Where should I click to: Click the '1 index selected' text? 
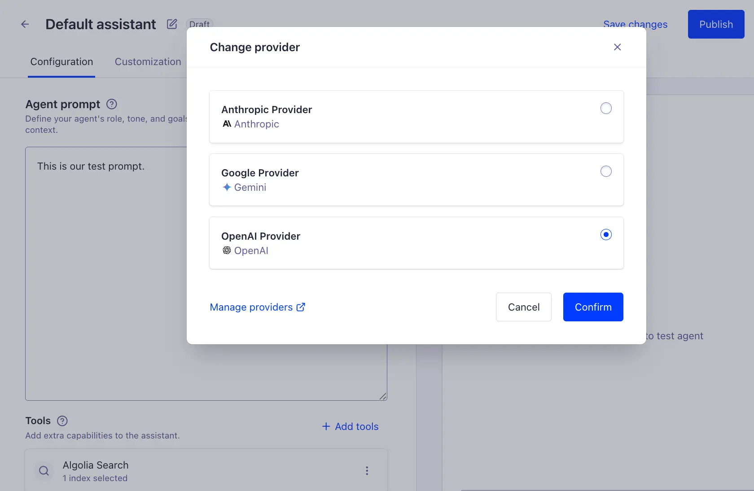(x=95, y=478)
